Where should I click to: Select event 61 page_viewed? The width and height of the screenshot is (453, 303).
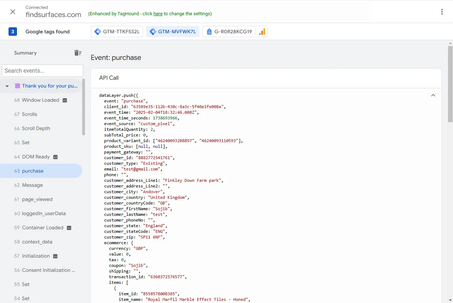[41, 199]
